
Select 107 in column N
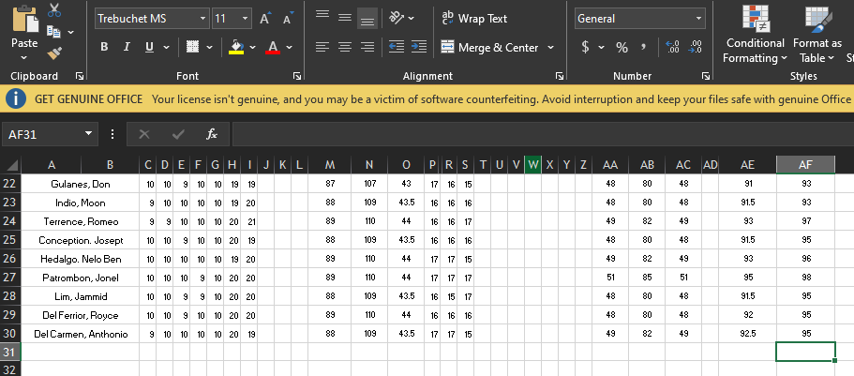pos(369,184)
